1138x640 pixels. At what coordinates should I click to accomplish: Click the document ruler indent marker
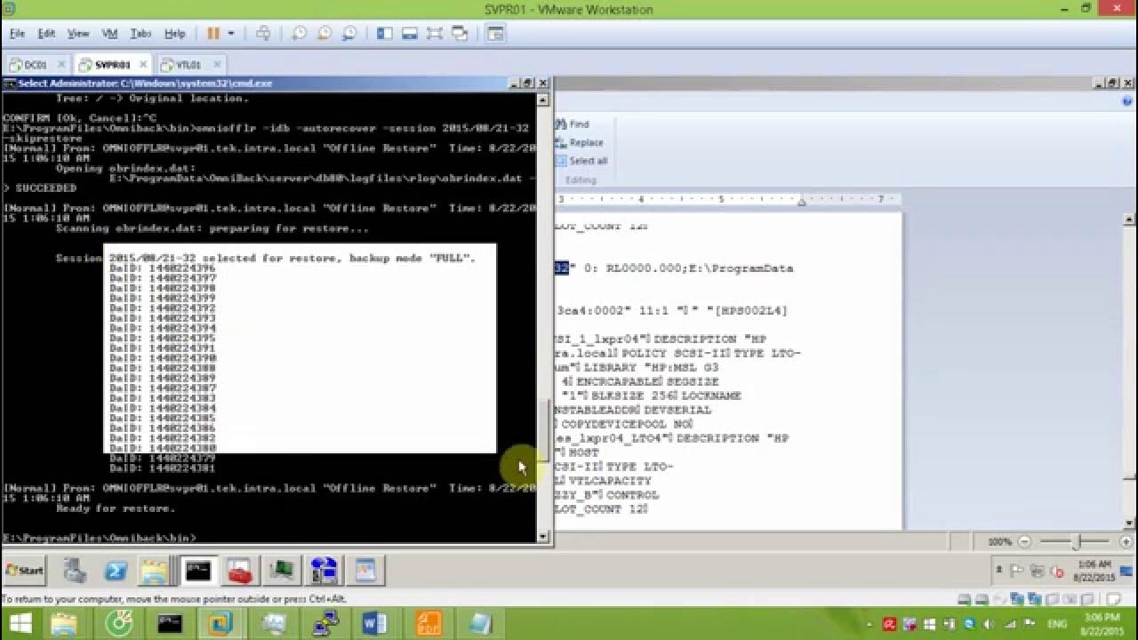click(x=801, y=201)
